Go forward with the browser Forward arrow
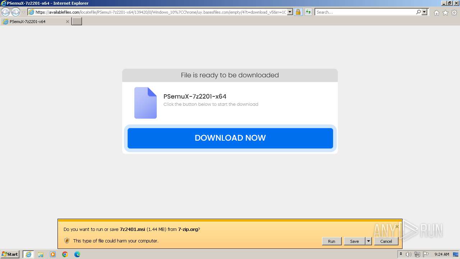Viewport: 460px width, 259px height. coord(15,12)
